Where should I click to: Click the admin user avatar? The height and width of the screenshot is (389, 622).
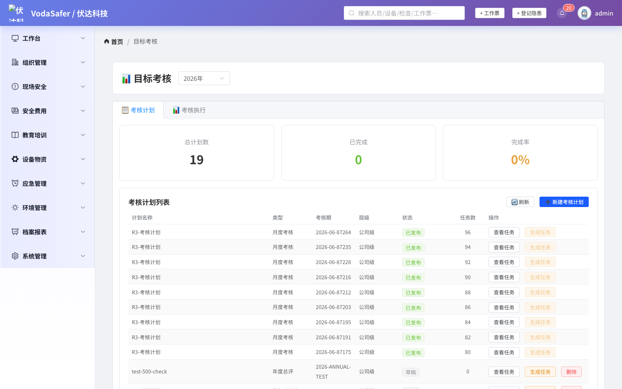click(584, 13)
